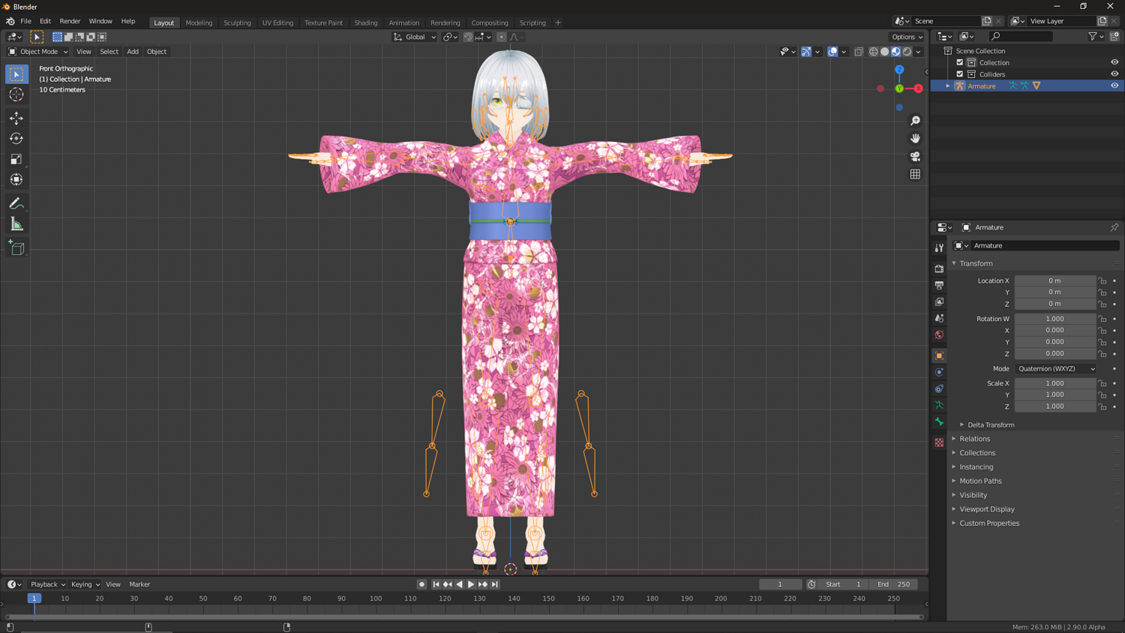
Task: Activate the Scale tool
Action: [16, 159]
